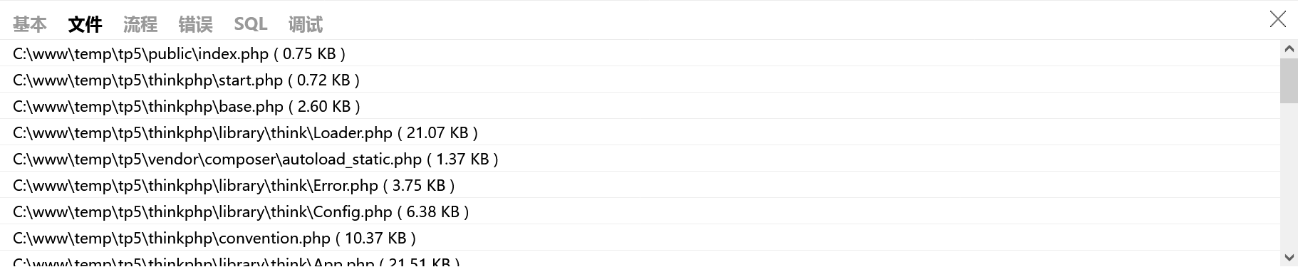Image resolution: width=1298 pixels, height=267 pixels.
Task: Click the autoload_static.php entry
Action: (x=640, y=159)
